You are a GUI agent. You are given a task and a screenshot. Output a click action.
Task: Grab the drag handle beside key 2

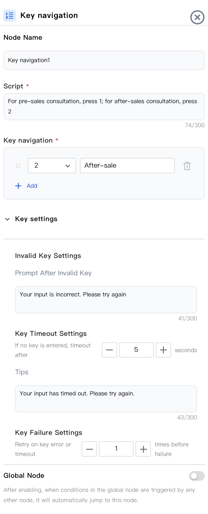(18, 166)
